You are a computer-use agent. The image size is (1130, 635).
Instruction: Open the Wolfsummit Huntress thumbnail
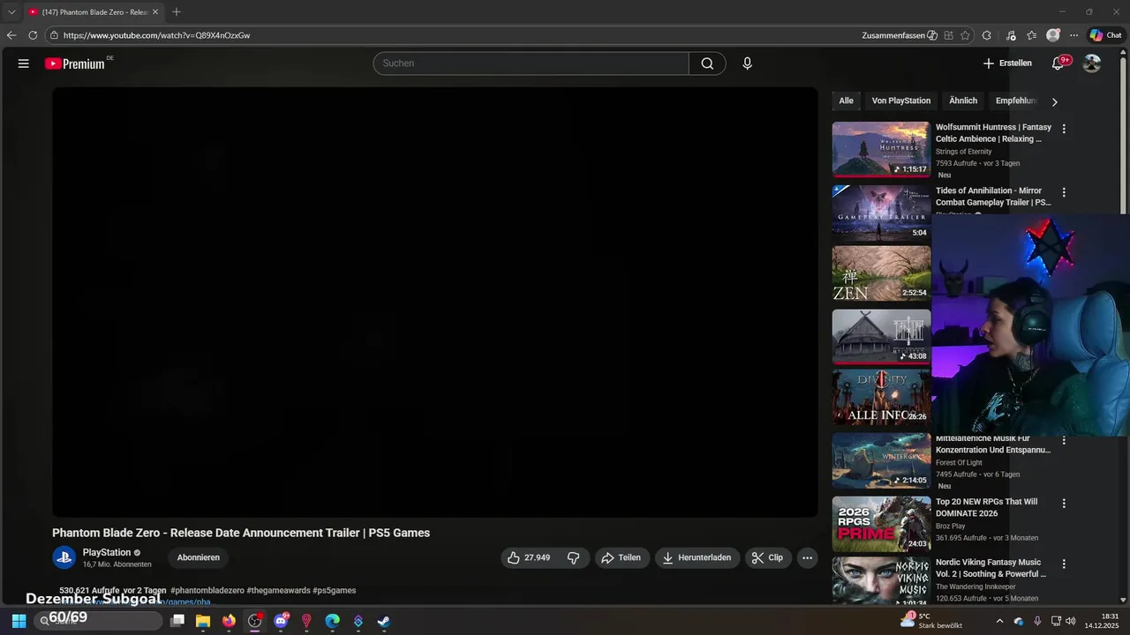tap(881, 149)
